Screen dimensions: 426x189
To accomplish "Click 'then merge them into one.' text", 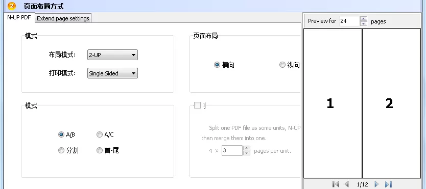I will (234, 138).
